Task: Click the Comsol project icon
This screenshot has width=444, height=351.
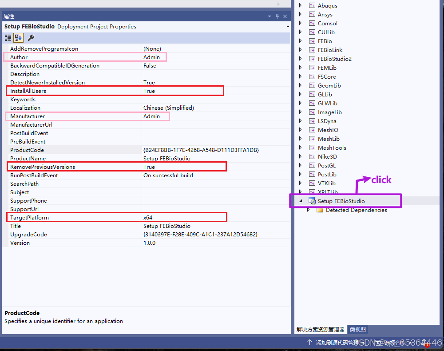Action: (x=312, y=23)
